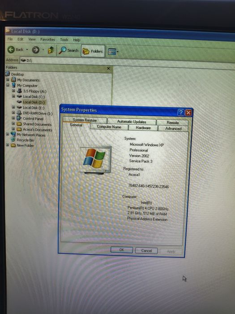
Task: Click the Back arrow icon in Explorer
Action: pos(11,49)
